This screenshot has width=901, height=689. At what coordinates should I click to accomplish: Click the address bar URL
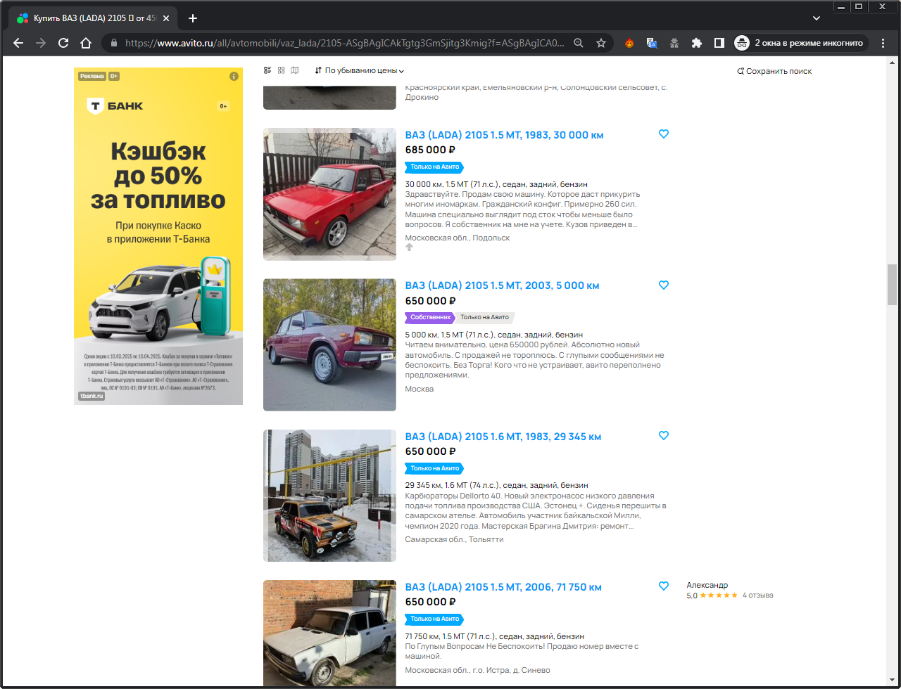click(x=345, y=43)
